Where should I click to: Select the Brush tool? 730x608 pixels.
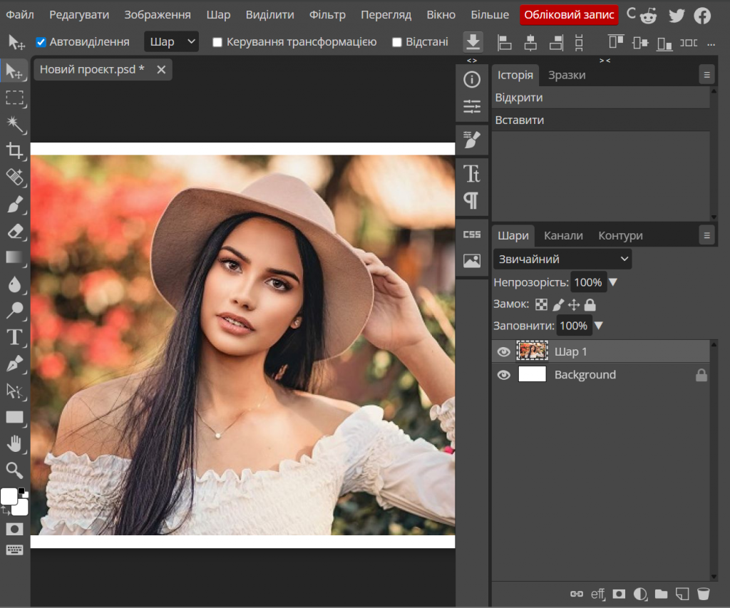click(14, 205)
